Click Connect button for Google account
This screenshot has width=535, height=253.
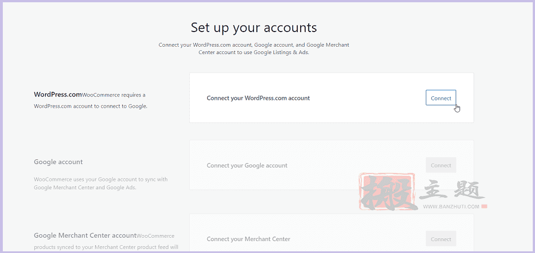441,165
